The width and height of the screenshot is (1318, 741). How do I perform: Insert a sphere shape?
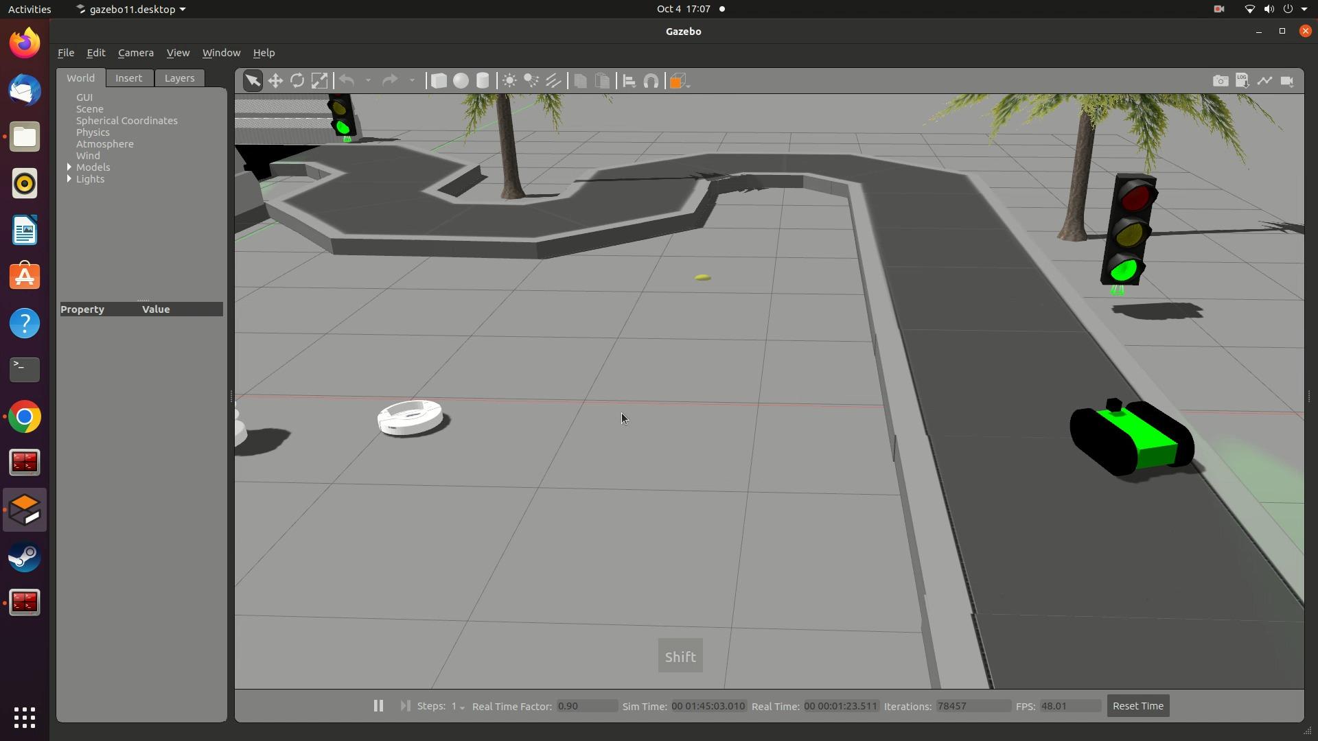tap(461, 81)
